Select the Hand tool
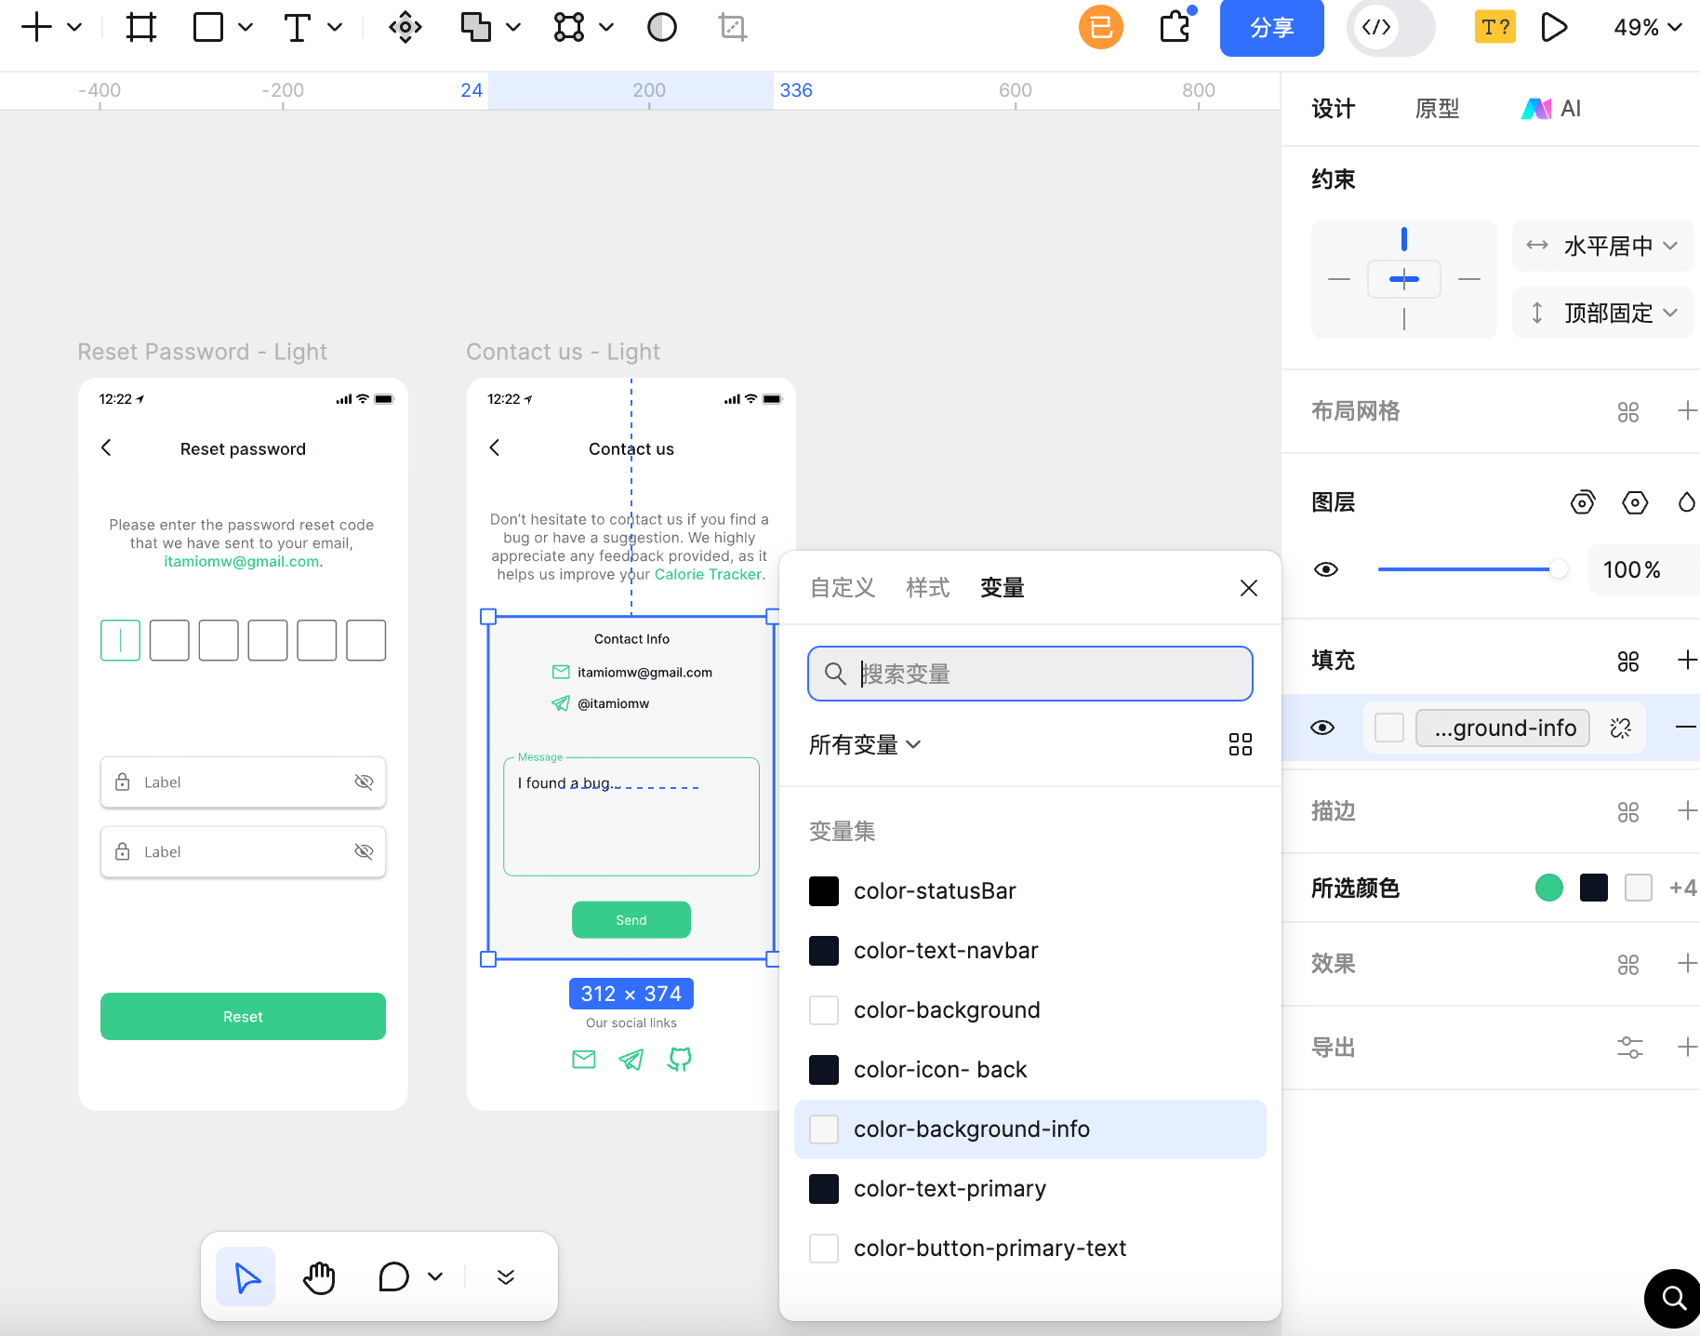The width and height of the screenshot is (1700, 1336). (x=319, y=1276)
